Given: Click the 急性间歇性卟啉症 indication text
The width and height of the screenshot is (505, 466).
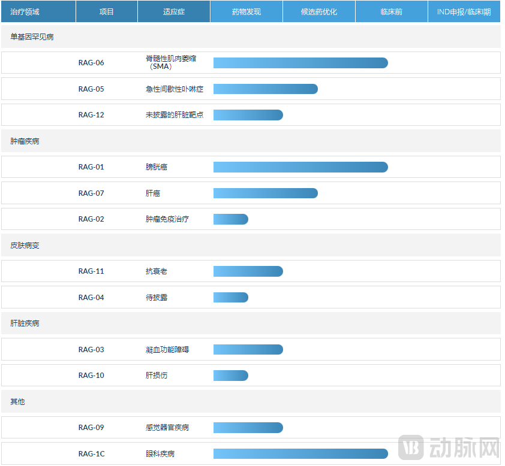Looking at the screenshot, I should coord(175,89).
